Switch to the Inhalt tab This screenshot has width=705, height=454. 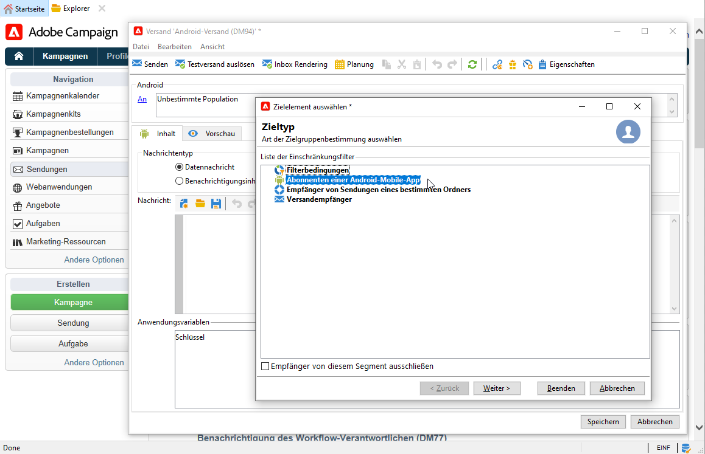click(157, 133)
